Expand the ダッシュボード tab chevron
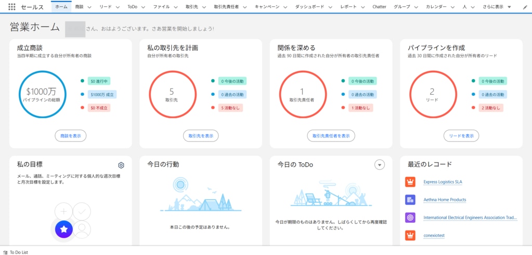532x255 pixels. pos(330,7)
